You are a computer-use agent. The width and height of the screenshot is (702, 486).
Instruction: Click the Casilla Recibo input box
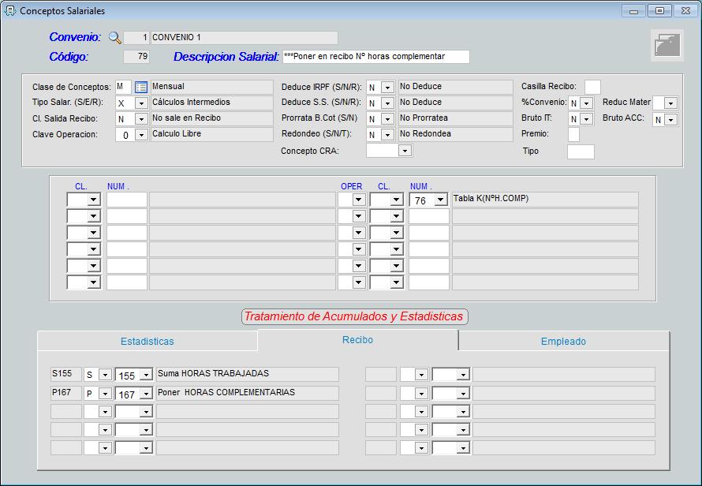coord(592,87)
